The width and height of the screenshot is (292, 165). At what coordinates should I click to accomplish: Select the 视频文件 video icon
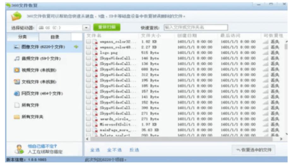click(17, 70)
